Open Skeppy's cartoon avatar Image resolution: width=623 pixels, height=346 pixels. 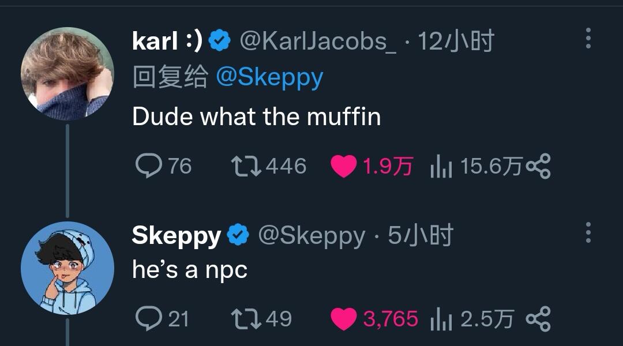click(x=67, y=268)
